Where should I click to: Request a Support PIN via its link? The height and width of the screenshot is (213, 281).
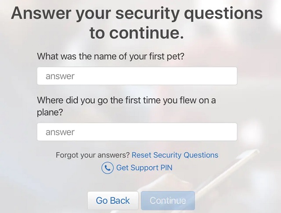tap(144, 168)
